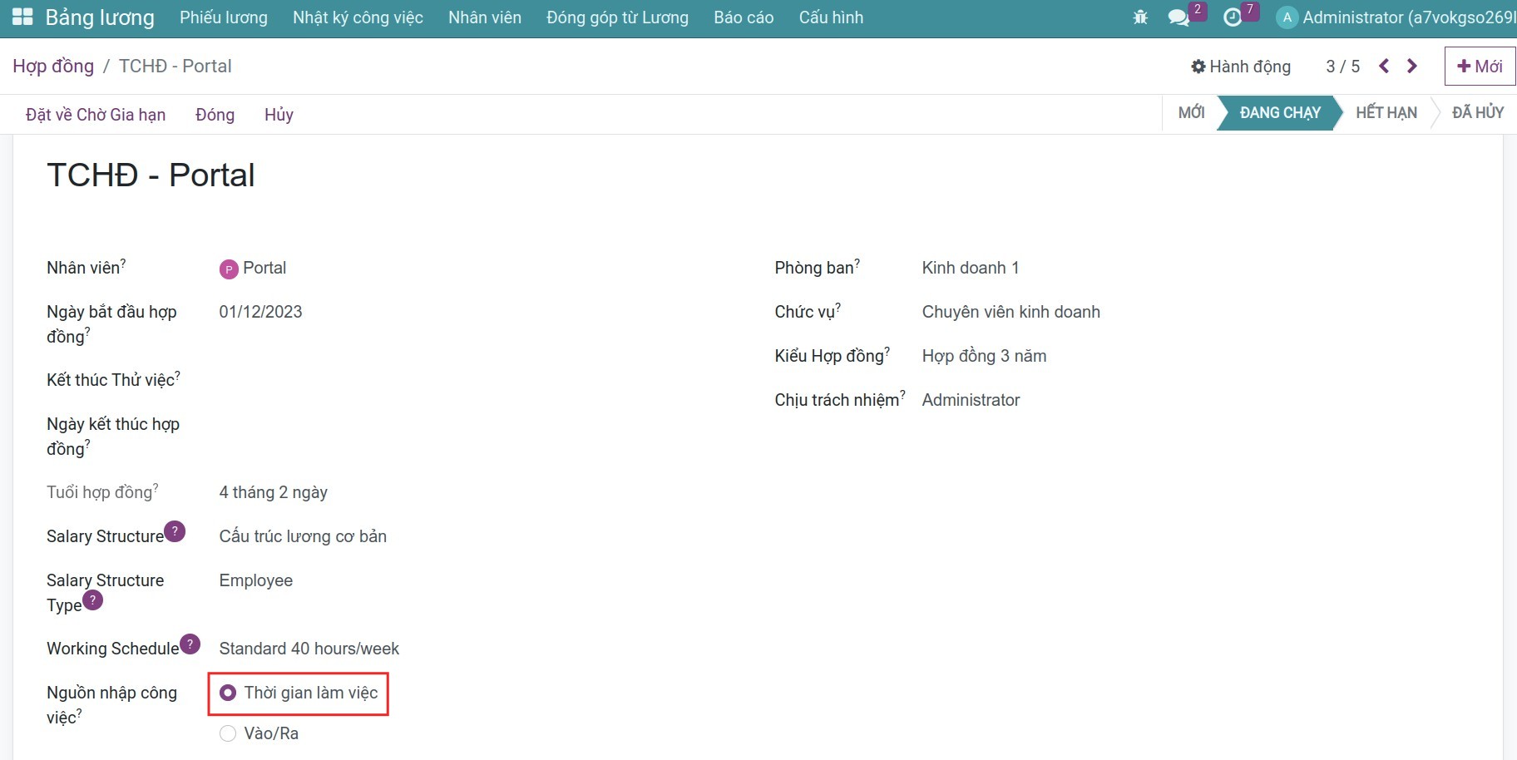1517x760 pixels.
Task: Click the Đặt về Chờ Gia hạn button
Action: tap(96, 115)
